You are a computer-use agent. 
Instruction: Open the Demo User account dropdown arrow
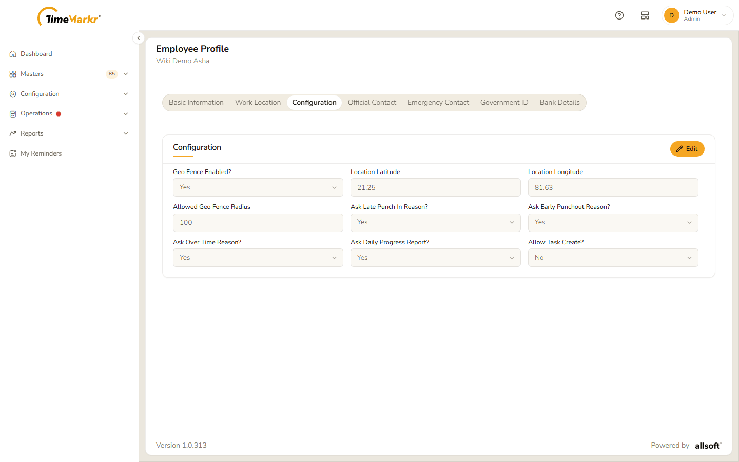click(x=724, y=15)
